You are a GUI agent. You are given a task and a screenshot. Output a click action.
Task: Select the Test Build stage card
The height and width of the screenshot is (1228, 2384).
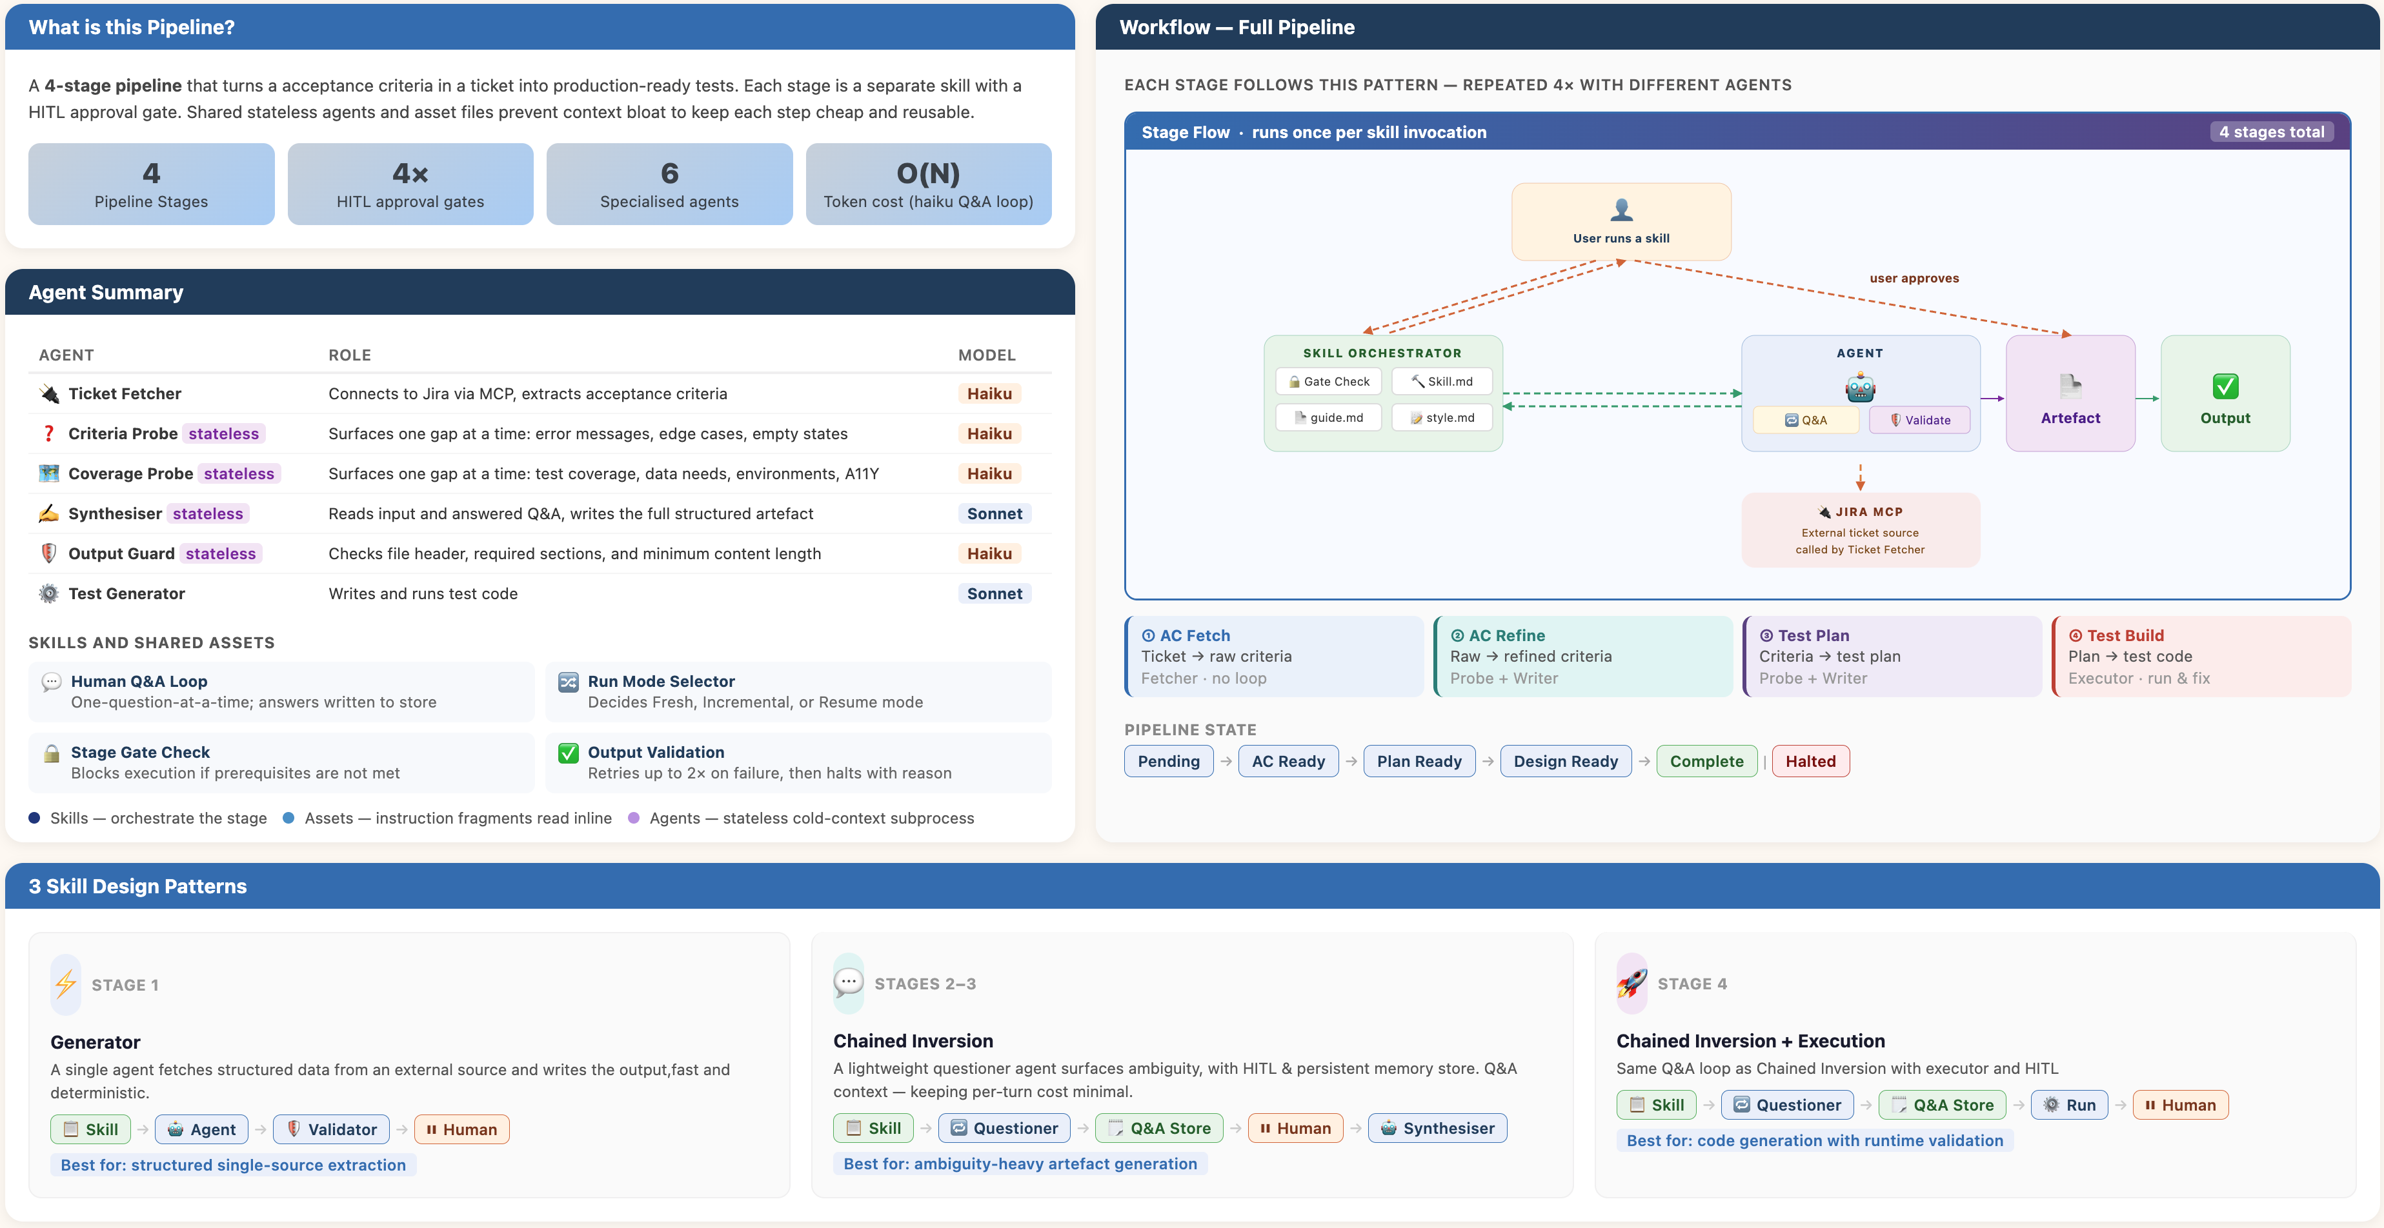2201,657
